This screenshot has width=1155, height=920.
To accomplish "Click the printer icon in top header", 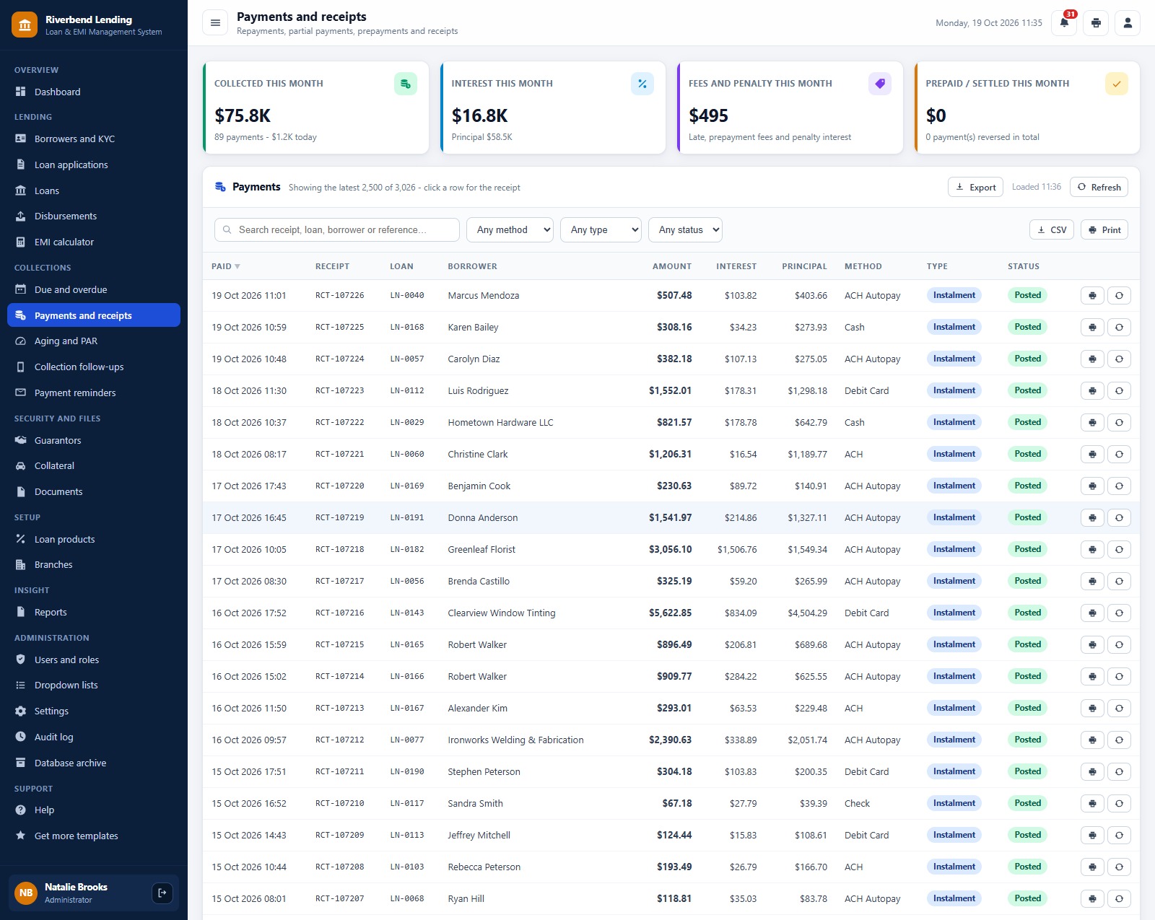I will [1096, 23].
